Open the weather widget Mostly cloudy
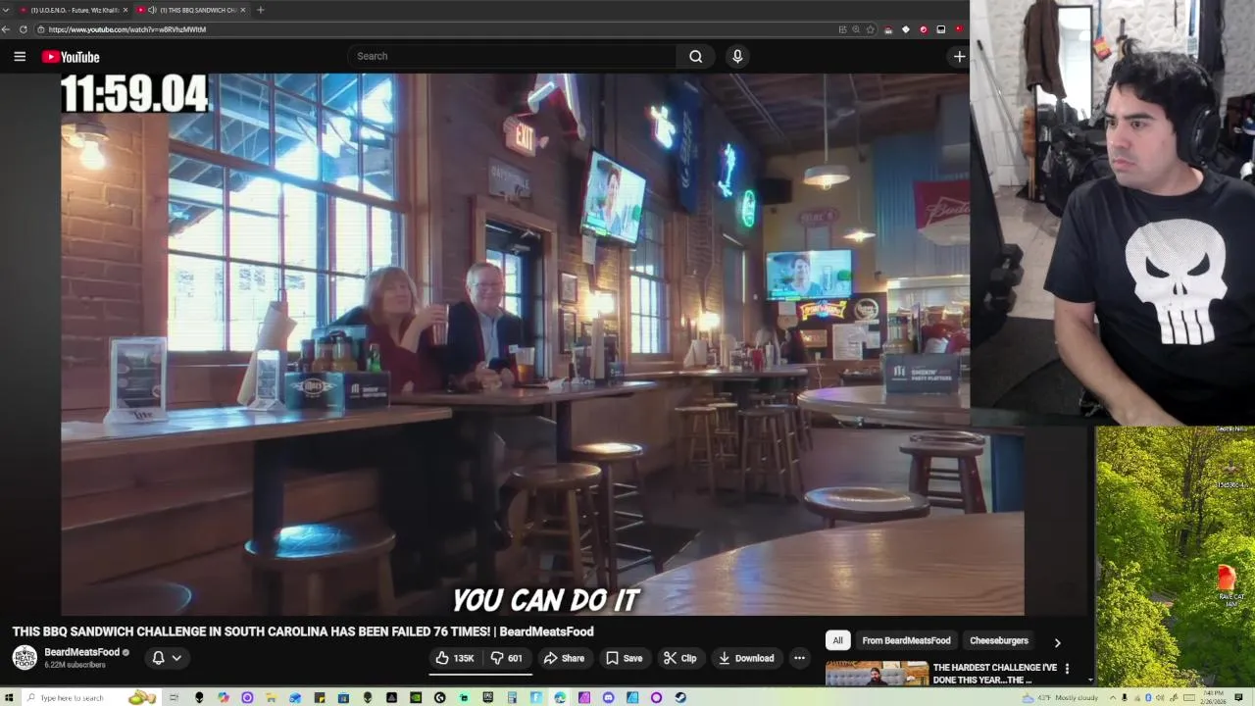The image size is (1255, 706). (1060, 697)
